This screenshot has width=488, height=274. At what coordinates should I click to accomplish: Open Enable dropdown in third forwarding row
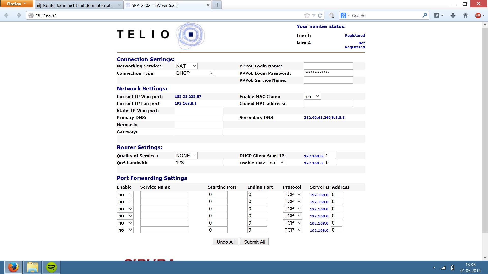tap(125, 209)
